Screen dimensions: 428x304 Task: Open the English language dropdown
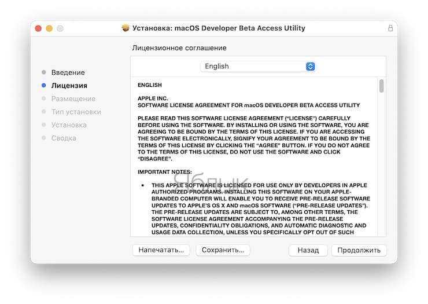258,67
